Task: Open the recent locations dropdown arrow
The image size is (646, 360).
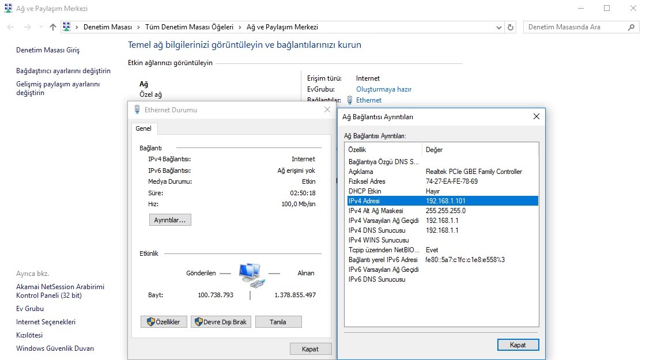Action: click(40, 27)
